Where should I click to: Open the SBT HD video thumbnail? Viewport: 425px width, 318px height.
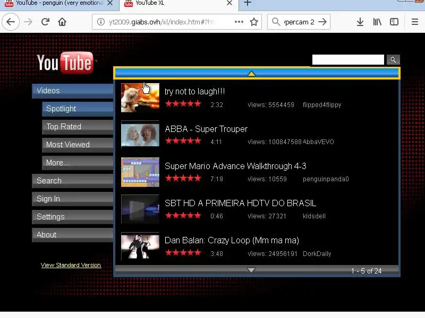click(140, 209)
